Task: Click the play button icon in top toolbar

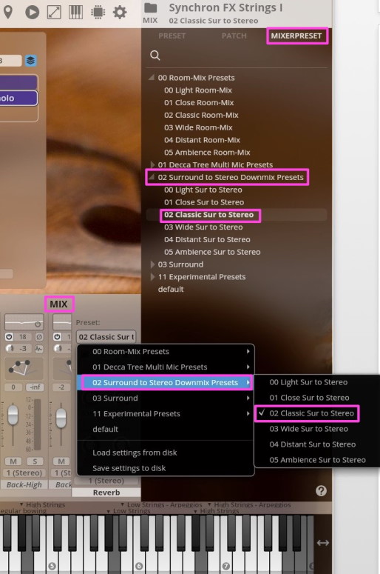Action: 32,13
